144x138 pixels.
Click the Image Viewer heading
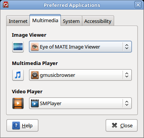pyautogui.click(x=29, y=35)
